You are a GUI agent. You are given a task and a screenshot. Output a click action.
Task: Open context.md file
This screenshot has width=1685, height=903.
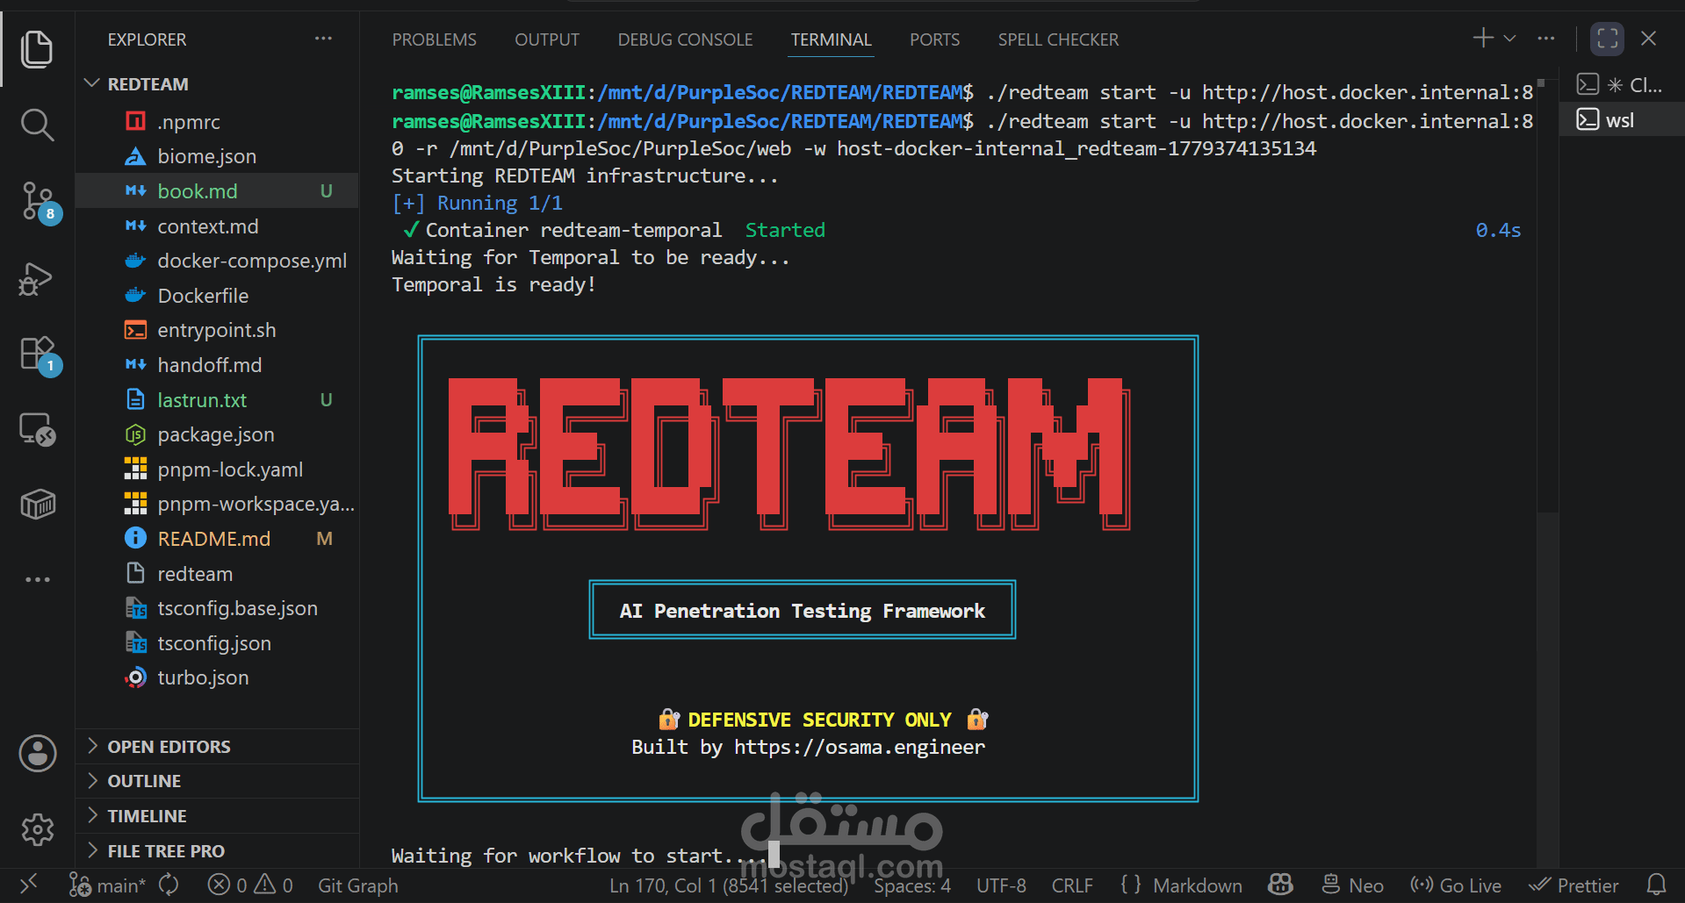click(x=217, y=226)
